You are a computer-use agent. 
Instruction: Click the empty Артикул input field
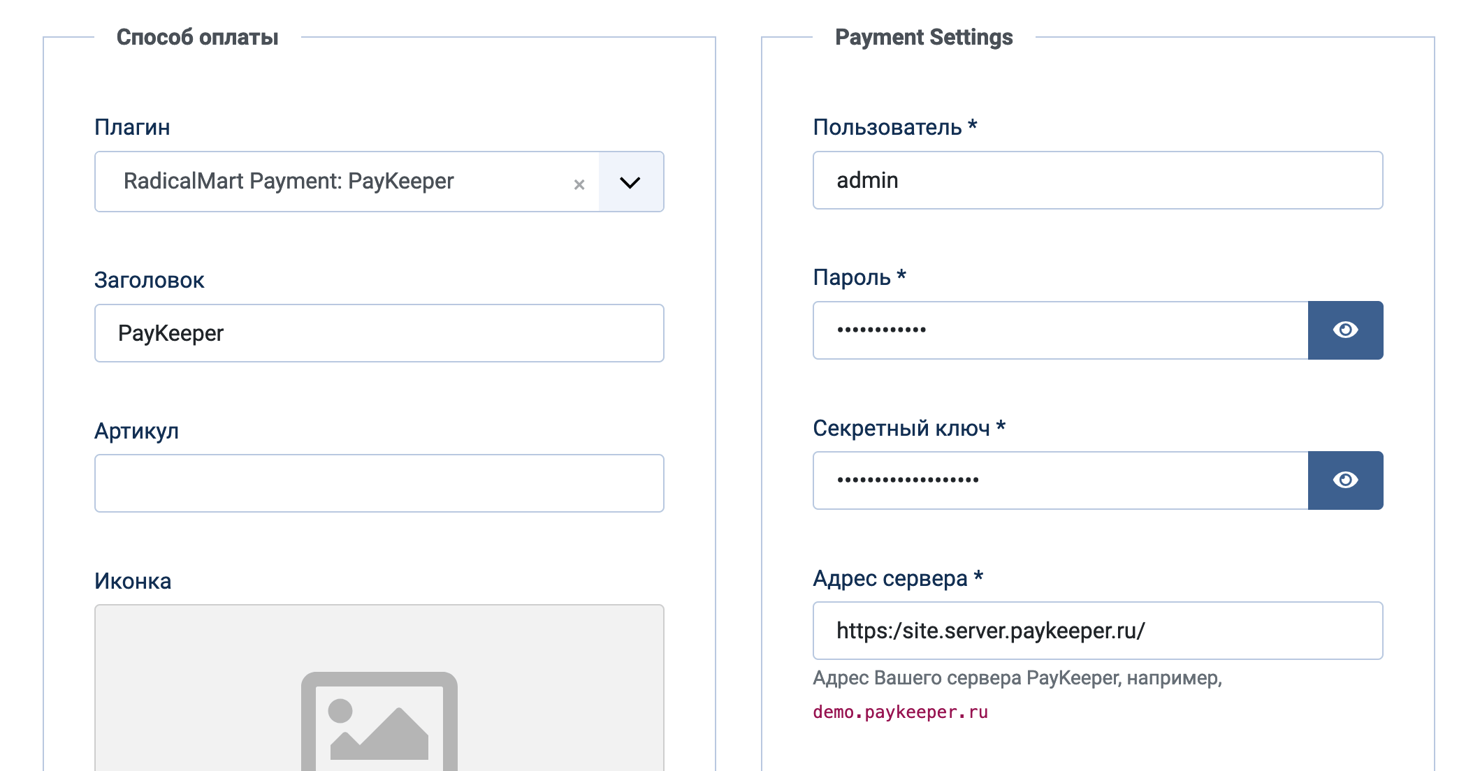(x=379, y=483)
